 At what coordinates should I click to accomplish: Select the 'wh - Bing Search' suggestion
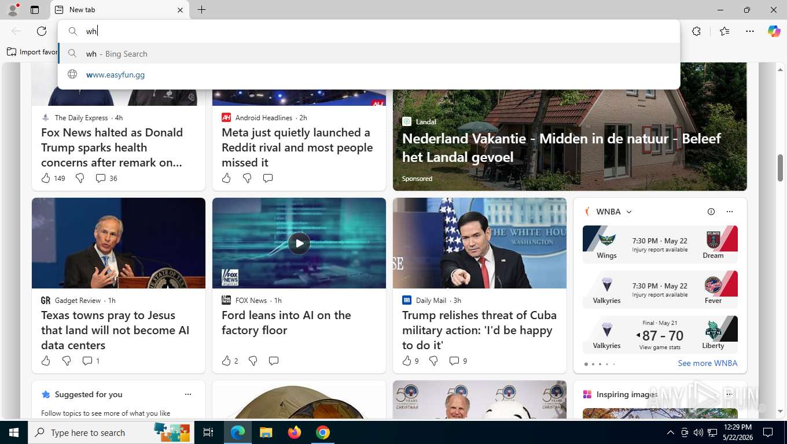369,54
